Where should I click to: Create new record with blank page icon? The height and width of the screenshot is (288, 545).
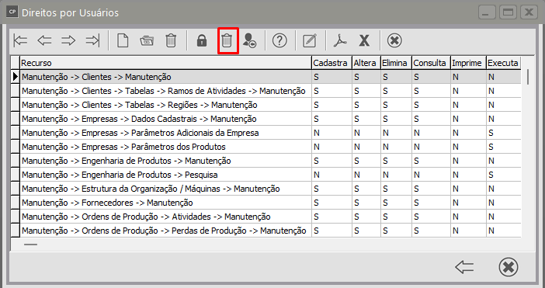123,40
